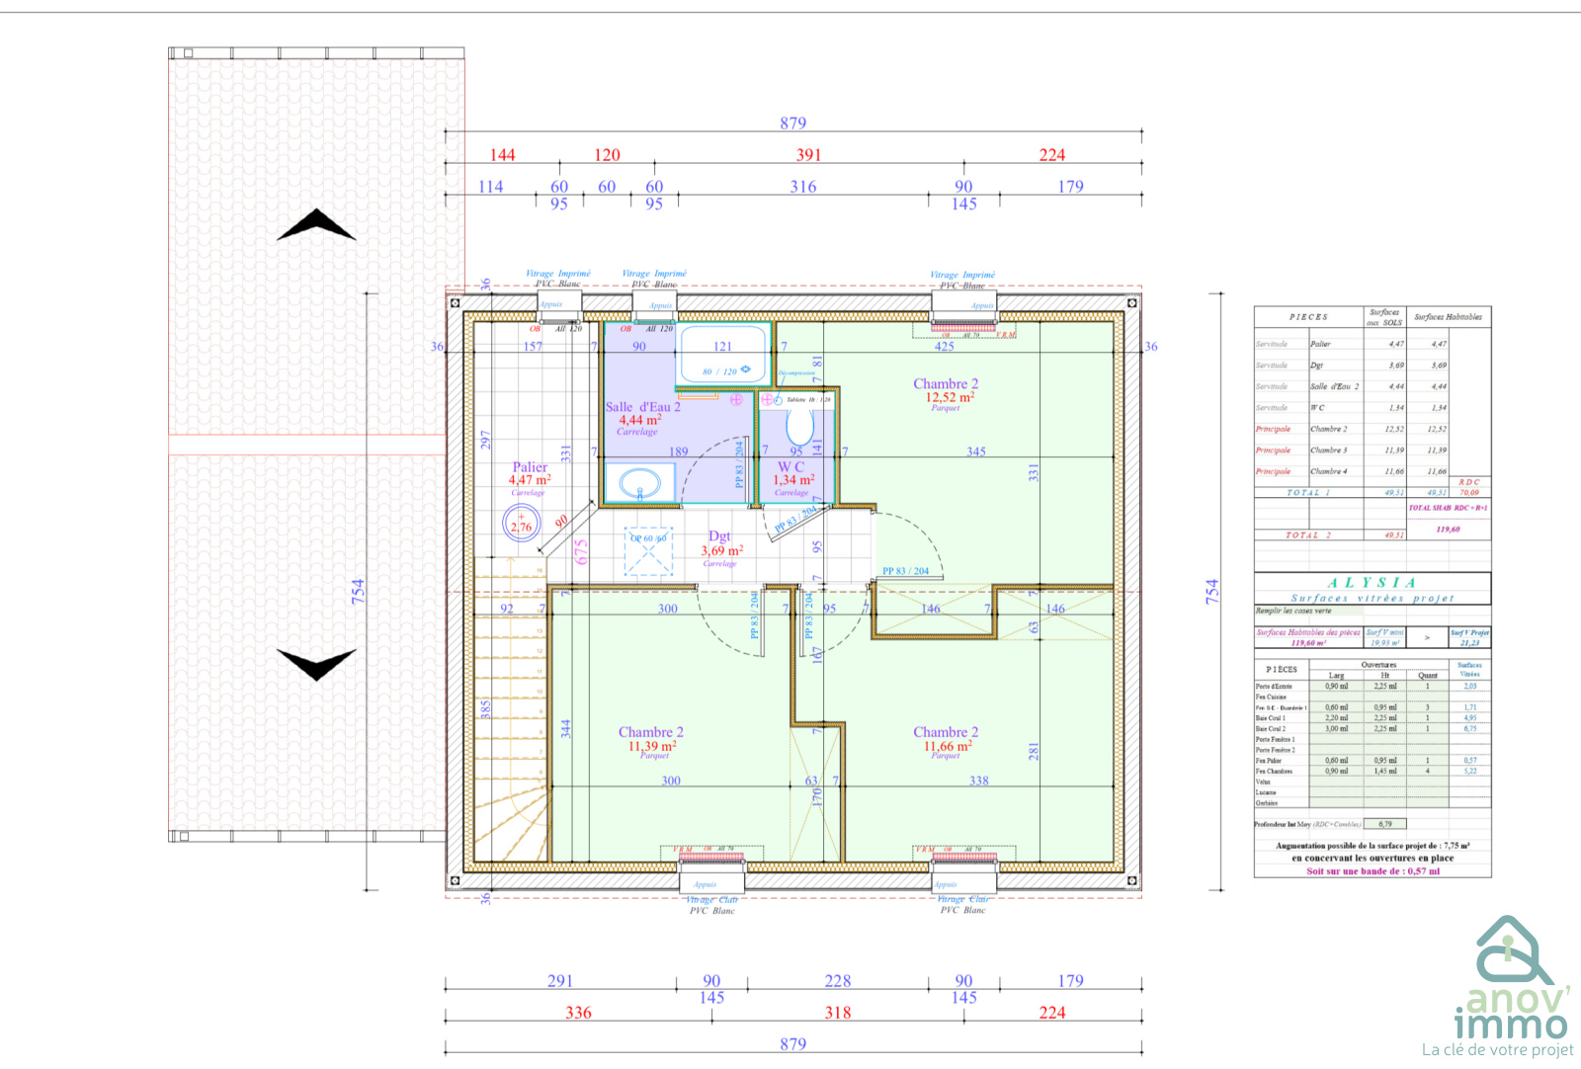Click the upward roof slope arrow
Image resolution: width=1581 pixels, height=1069 pixels.
click(x=316, y=225)
